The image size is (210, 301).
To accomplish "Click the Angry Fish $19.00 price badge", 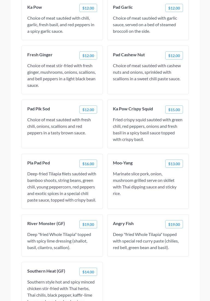I will coord(174,225).
